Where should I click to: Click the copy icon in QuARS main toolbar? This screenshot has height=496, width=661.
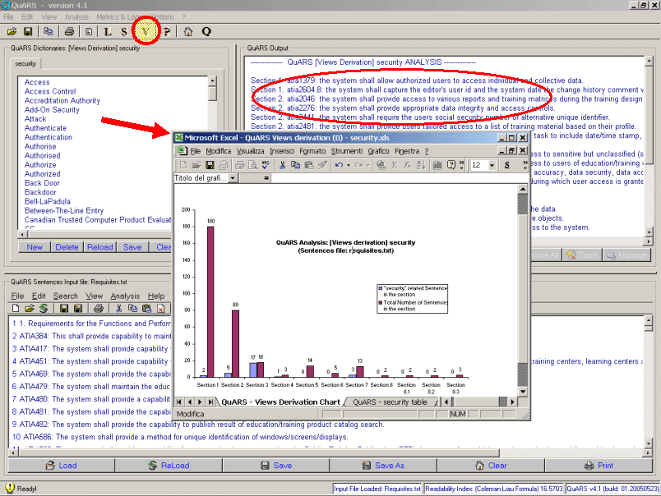(x=49, y=31)
